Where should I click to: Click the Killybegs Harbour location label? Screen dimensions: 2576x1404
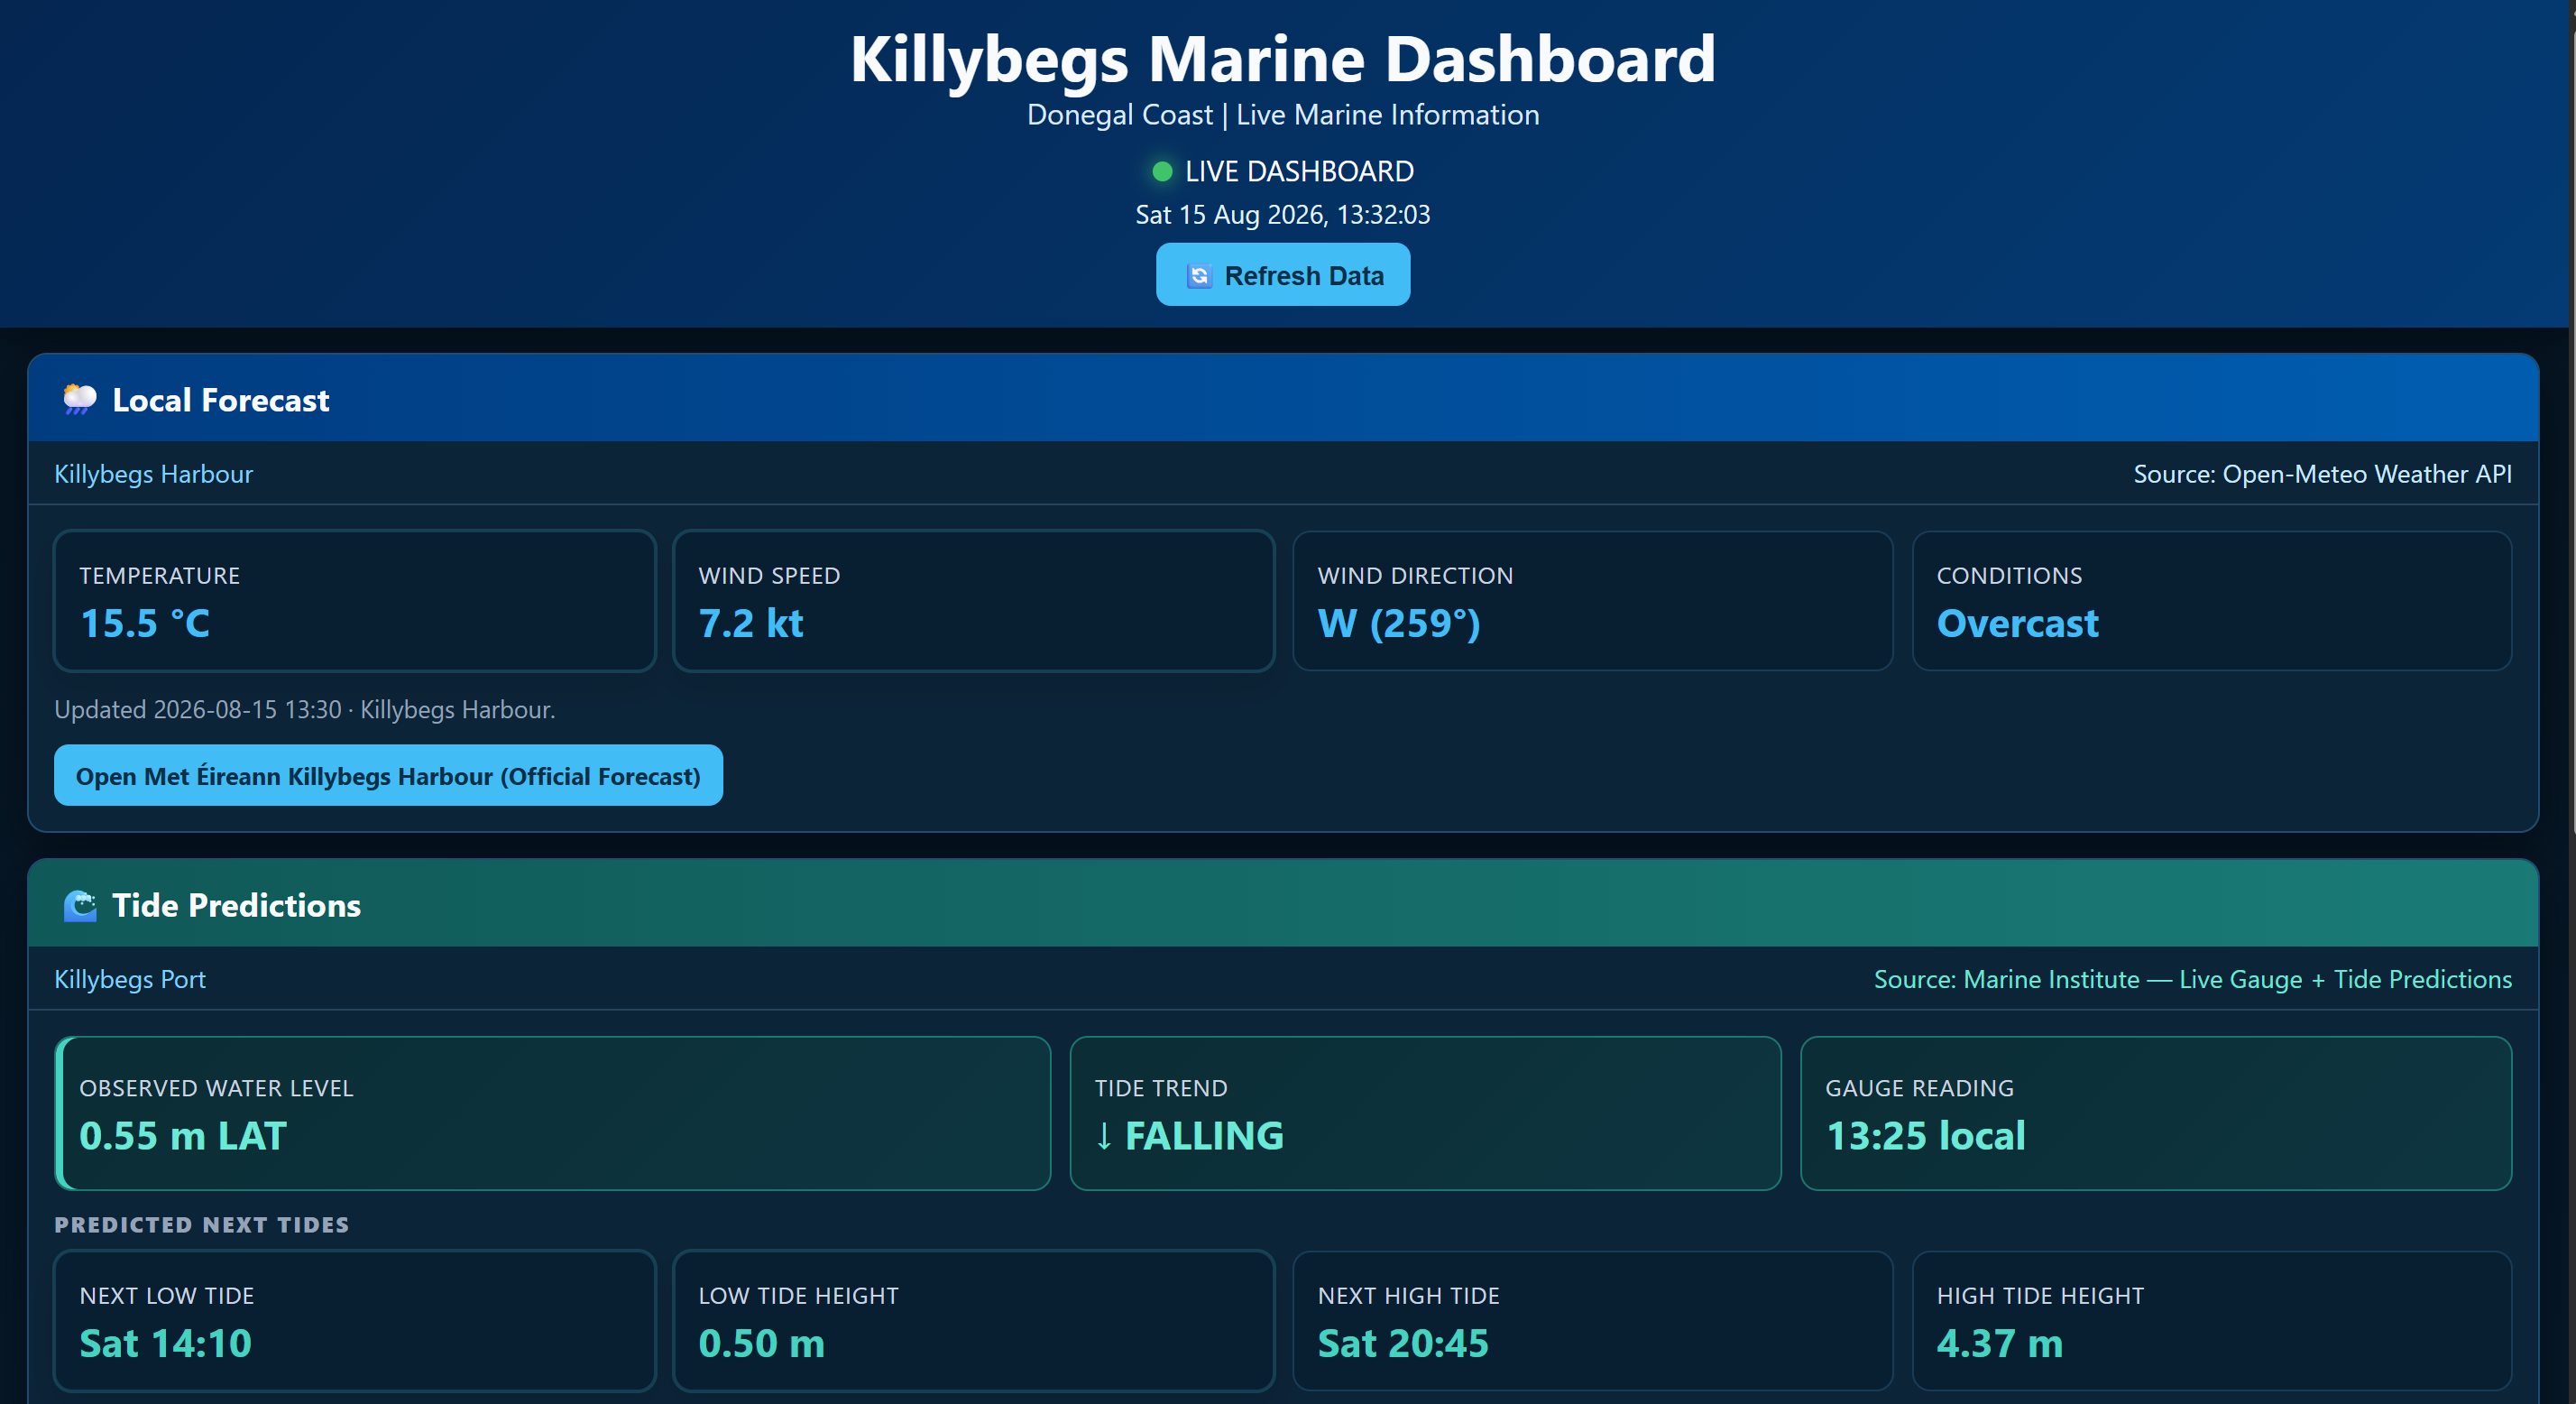click(154, 474)
